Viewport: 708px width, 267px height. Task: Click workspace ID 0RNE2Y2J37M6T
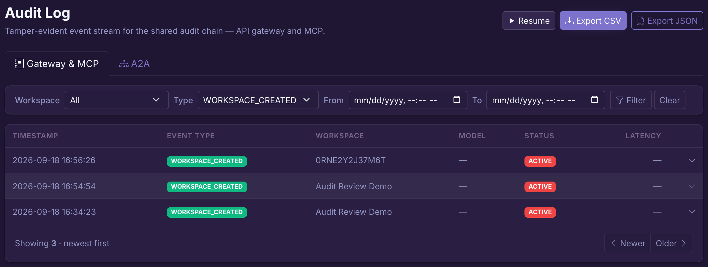(x=350, y=160)
